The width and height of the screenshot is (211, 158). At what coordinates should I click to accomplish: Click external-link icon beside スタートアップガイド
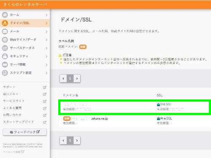point(45,122)
